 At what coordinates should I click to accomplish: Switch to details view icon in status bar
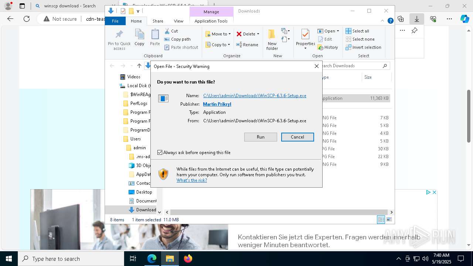381,220
